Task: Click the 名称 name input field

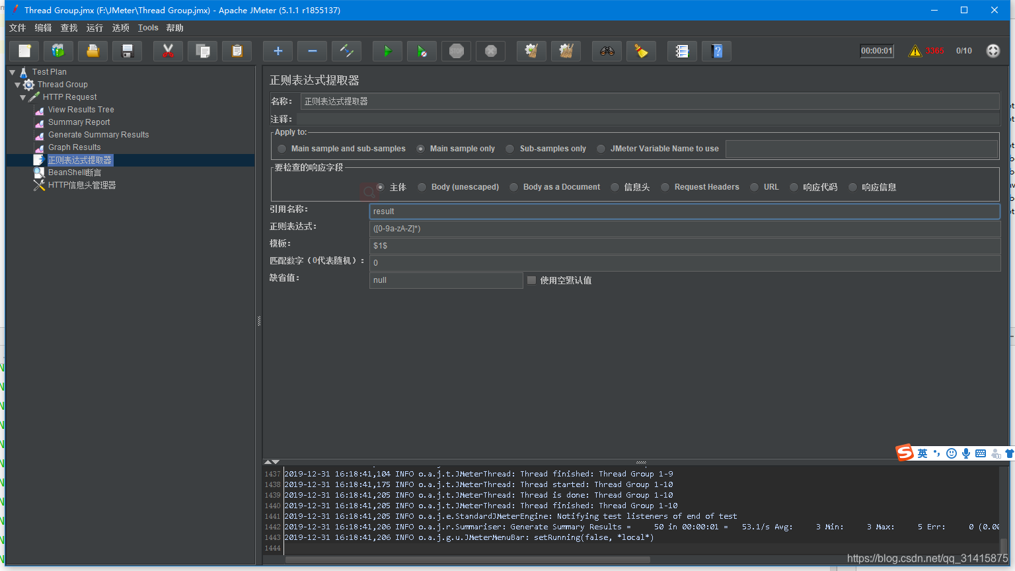Action: [x=650, y=101]
